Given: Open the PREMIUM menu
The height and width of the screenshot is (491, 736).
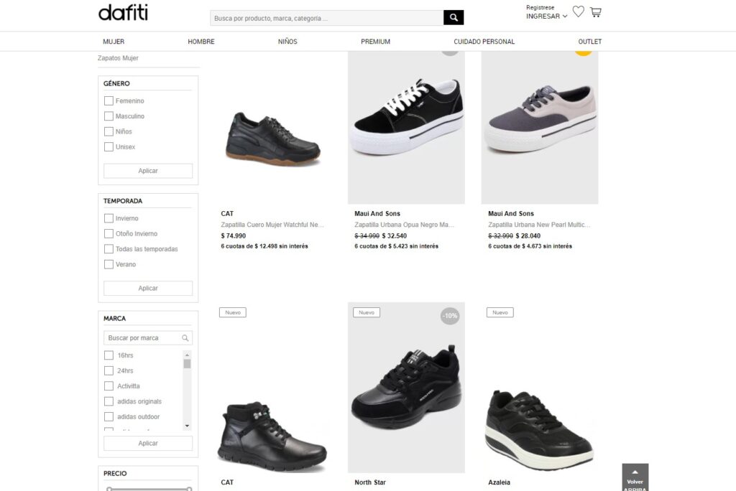Looking at the screenshot, I should [375, 42].
